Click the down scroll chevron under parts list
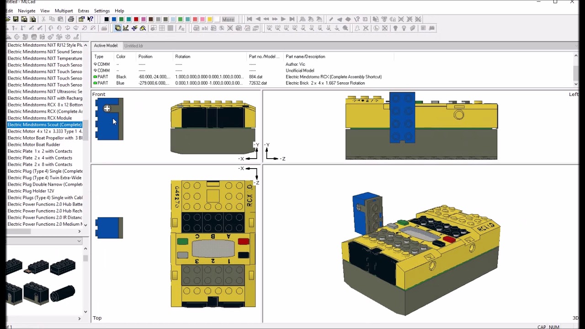The height and width of the screenshot is (329, 585). pyautogui.click(x=85, y=225)
